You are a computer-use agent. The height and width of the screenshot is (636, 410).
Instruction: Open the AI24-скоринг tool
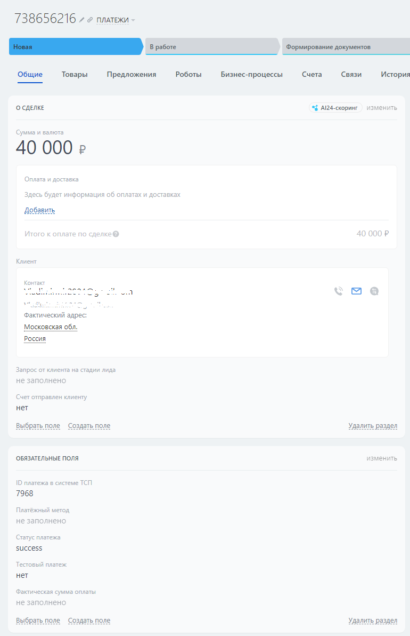click(x=335, y=107)
